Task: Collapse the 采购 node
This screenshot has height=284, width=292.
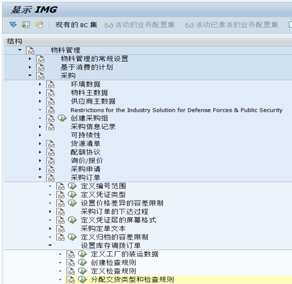Action: click(30, 75)
